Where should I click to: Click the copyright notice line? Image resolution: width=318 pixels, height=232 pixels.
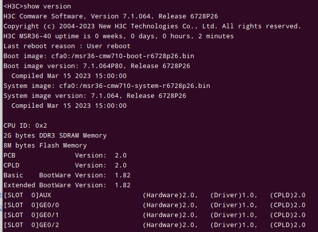click(152, 26)
